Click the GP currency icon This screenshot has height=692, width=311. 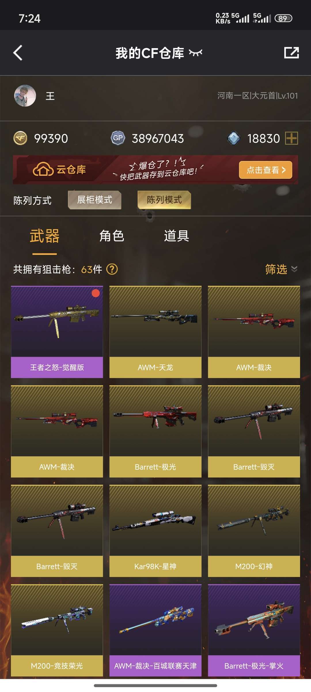click(x=118, y=138)
